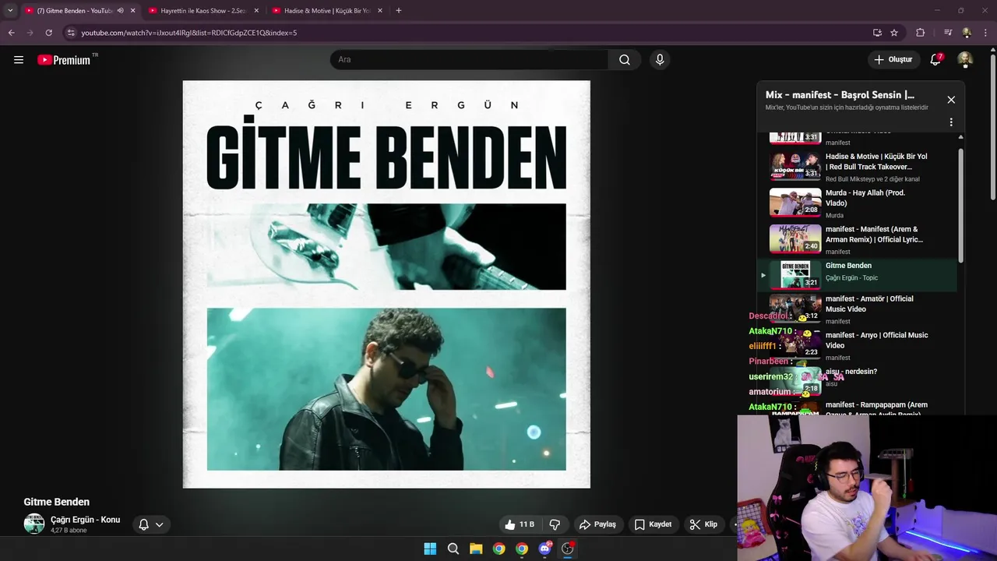Screen dimensions: 997x561
Task: View site information icon in address bar
Action: (70, 33)
